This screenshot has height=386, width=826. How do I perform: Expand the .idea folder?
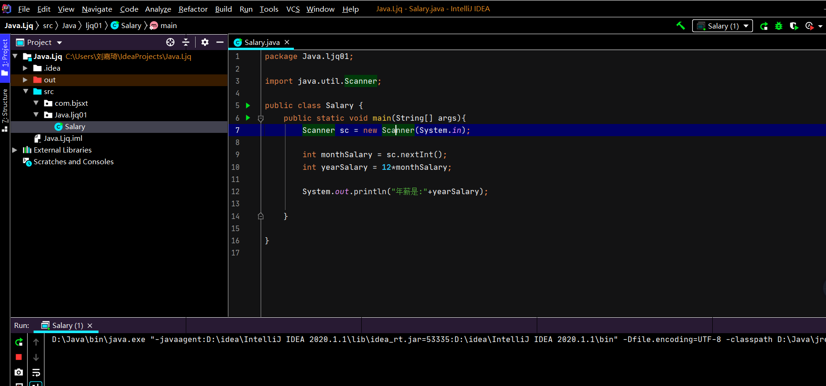pyautogui.click(x=25, y=68)
